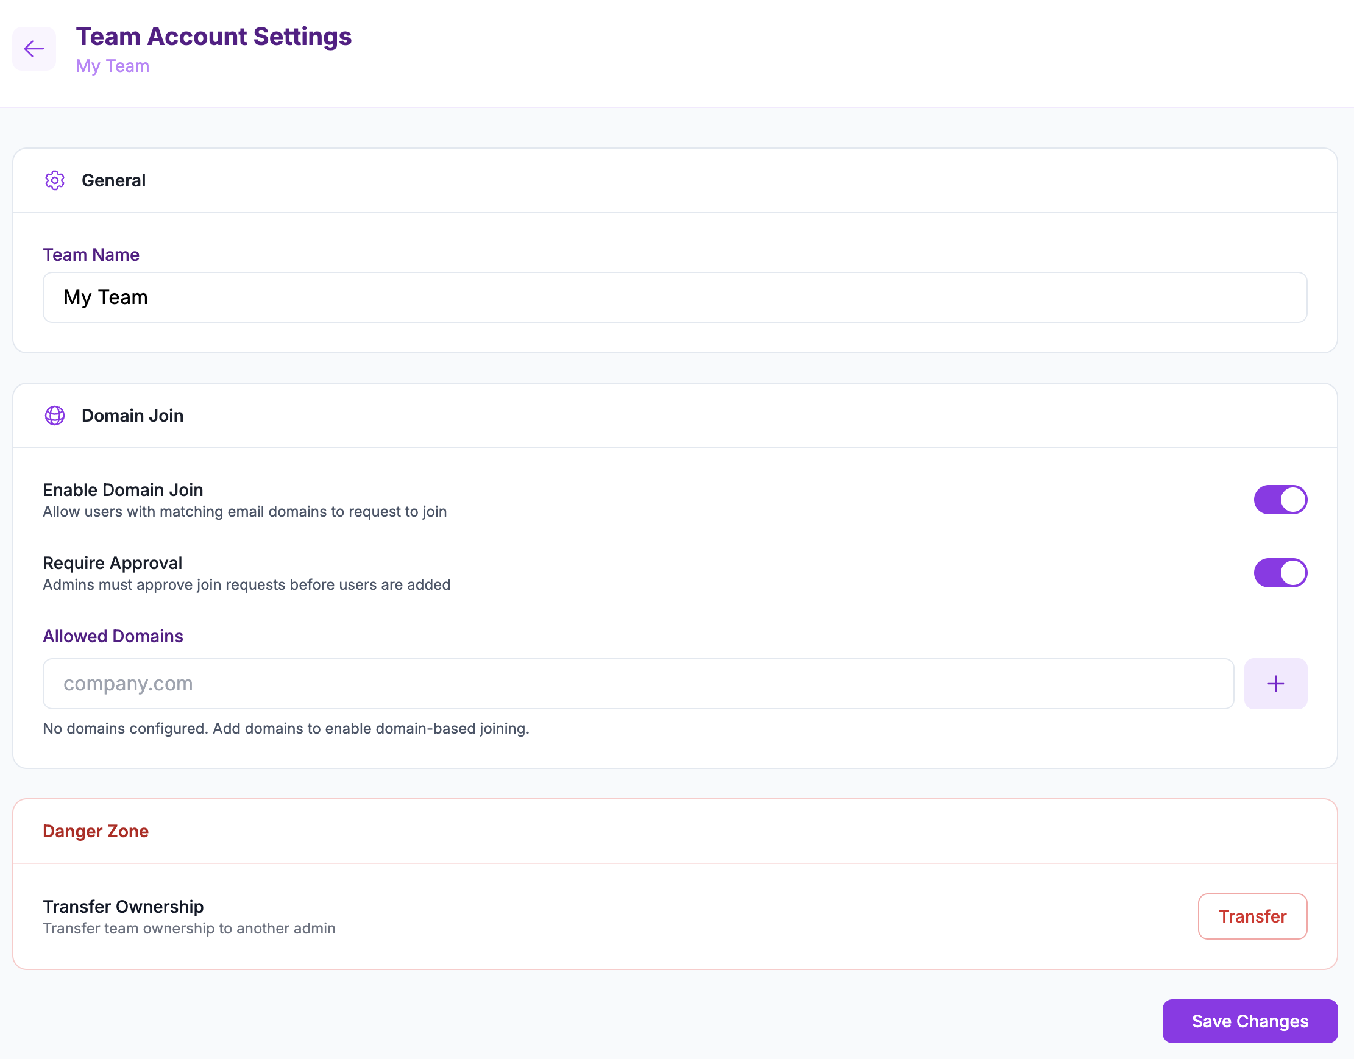
Task: Click the gear icon beside General
Action: click(55, 180)
